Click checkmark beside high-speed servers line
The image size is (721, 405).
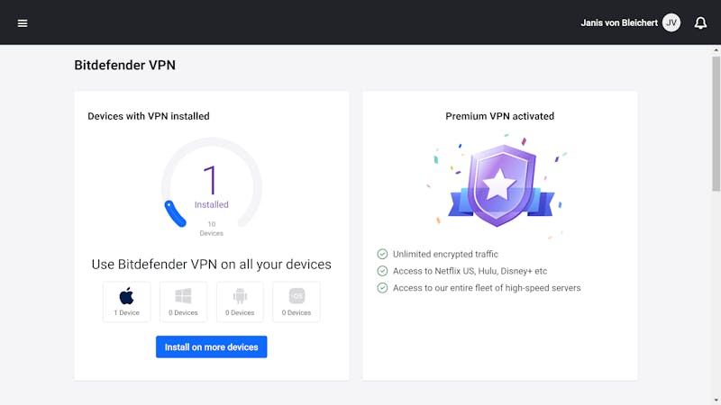[382, 288]
